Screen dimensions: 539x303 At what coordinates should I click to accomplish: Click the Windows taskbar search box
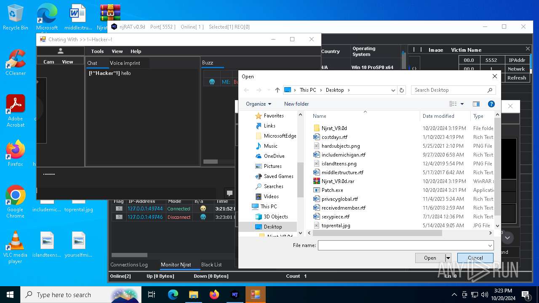click(80, 295)
